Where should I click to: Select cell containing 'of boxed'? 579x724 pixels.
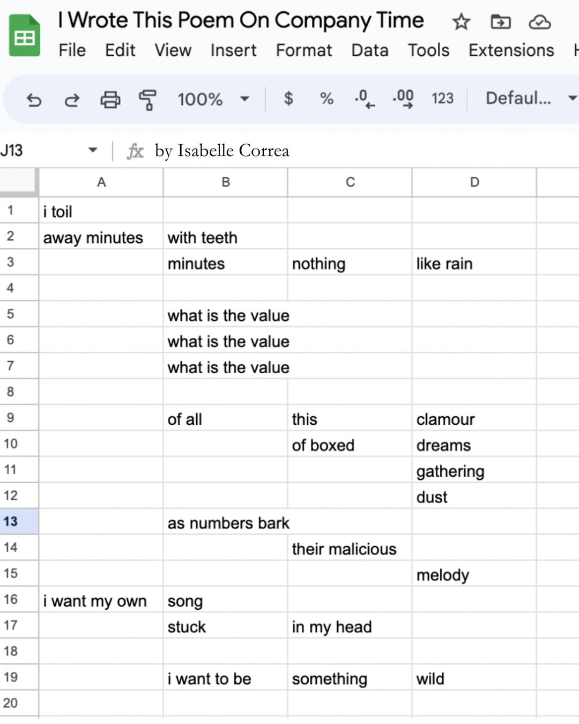coord(350,445)
